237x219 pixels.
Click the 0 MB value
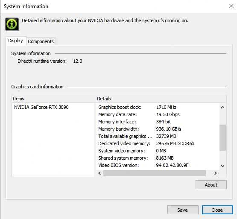[x=161, y=151]
